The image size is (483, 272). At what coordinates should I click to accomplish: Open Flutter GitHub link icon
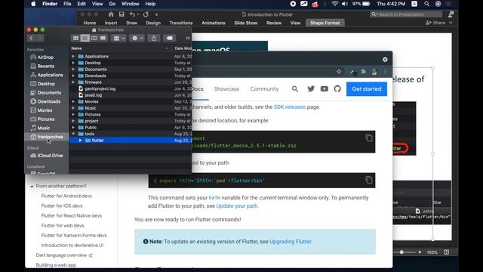click(337, 89)
